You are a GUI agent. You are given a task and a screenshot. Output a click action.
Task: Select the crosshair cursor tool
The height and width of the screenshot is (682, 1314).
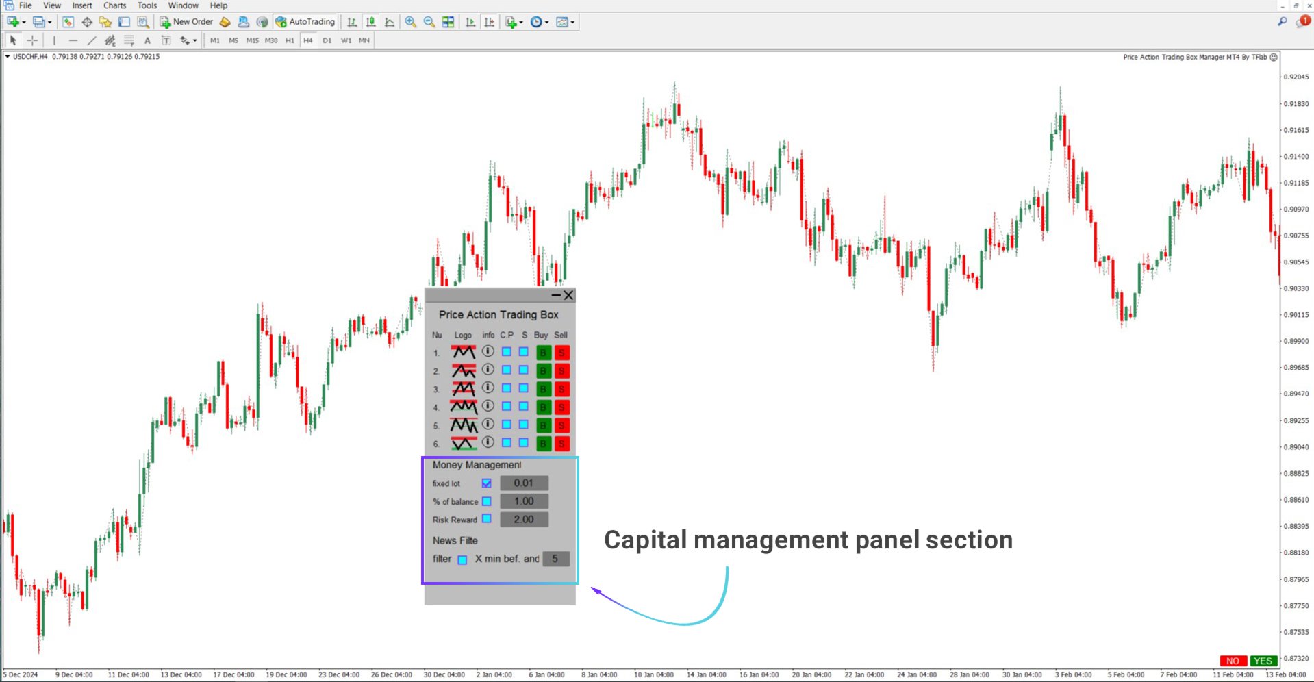pyautogui.click(x=32, y=40)
